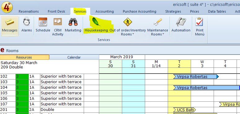Screen dimensions: 240x114
Task: Select room 103 in the room list
Action: tap(8, 82)
